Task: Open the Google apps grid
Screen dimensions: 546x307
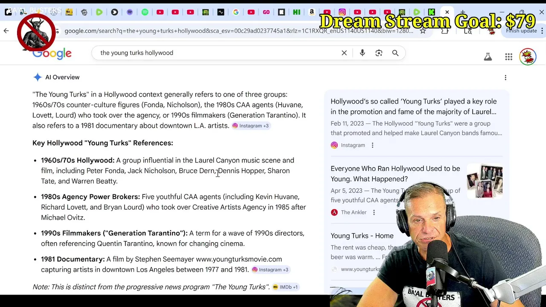Action: (x=508, y=57)
